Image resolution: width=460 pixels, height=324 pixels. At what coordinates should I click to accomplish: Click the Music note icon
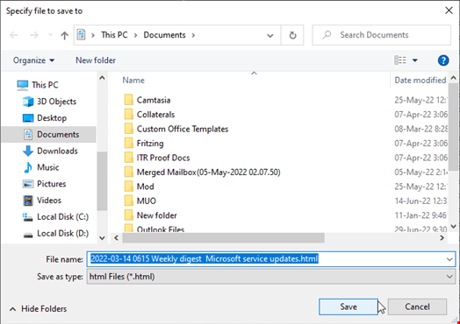tap(28, 167)
